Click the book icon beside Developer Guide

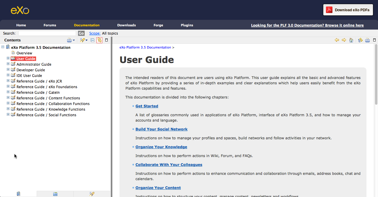[13, 70]
